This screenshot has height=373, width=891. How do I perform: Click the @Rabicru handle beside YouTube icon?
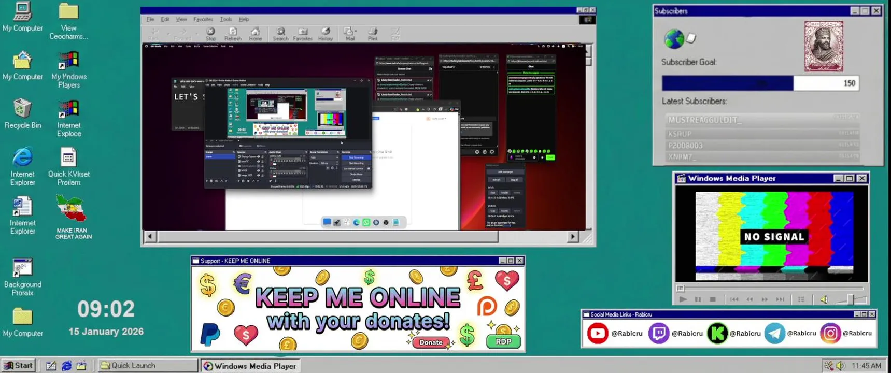627,333
